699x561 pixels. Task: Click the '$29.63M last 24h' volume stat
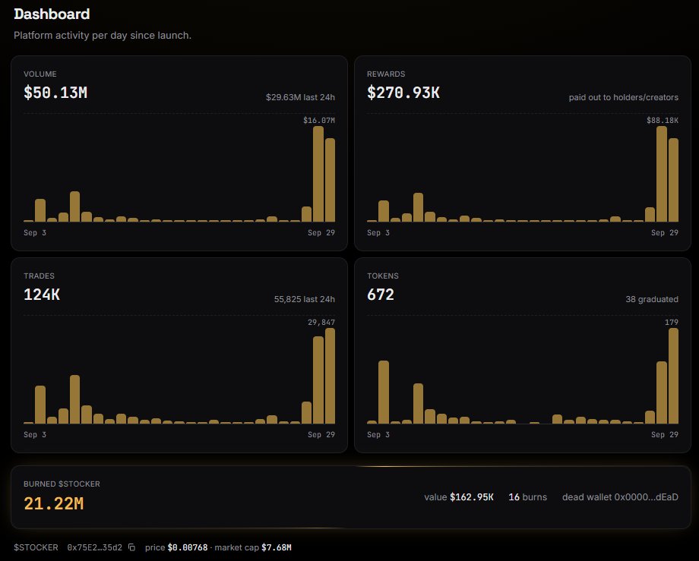pos(300,97)
